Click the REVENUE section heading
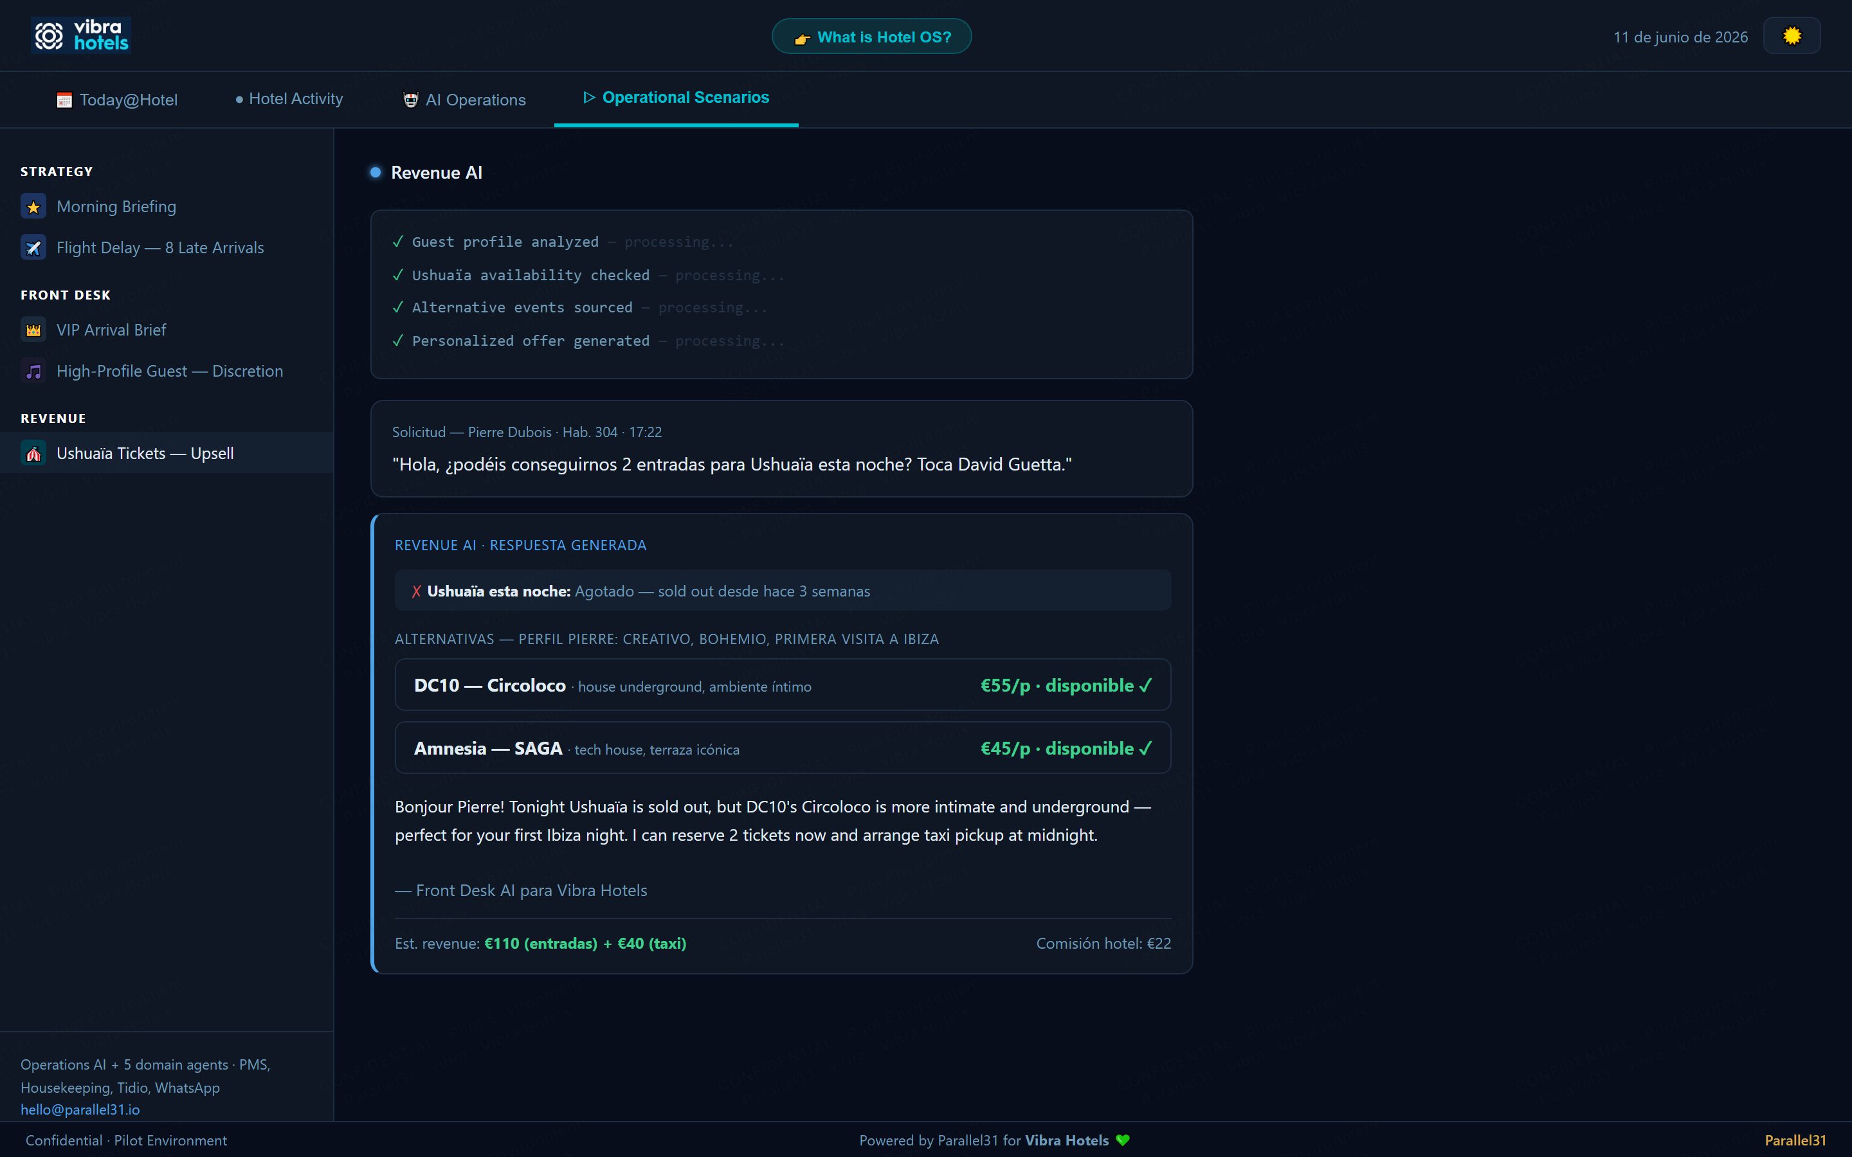The height and width of the screenshot is (1157, 1852). pos(53,418)
